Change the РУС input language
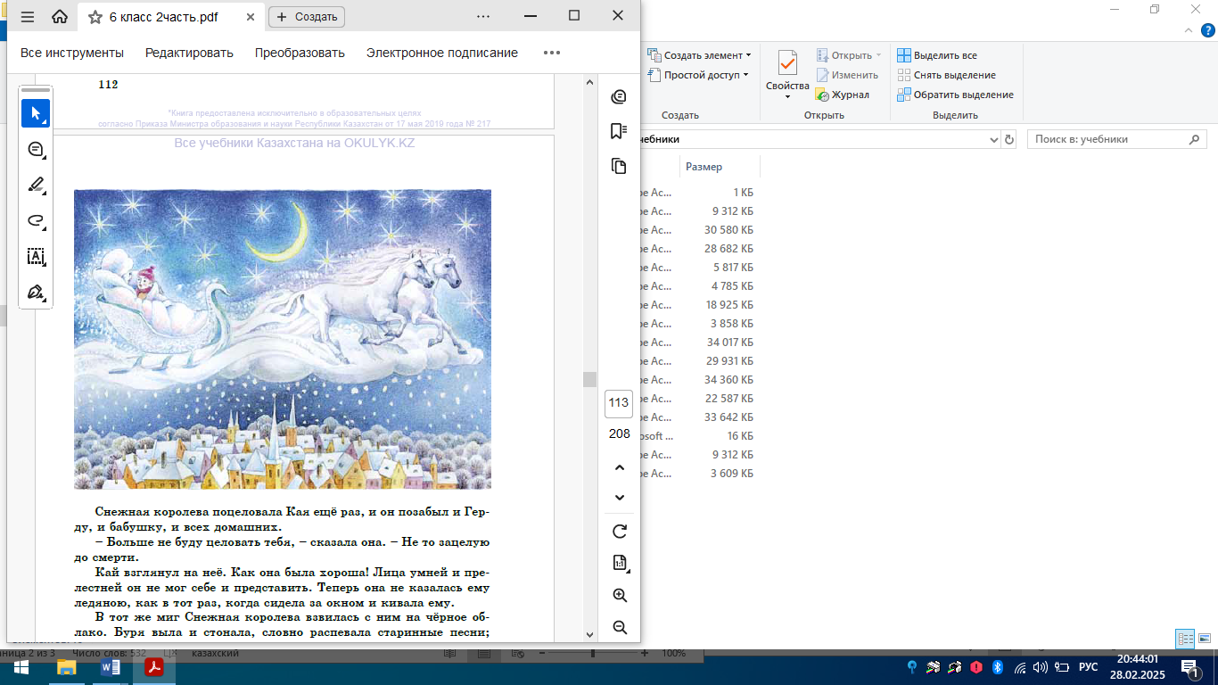The width and height of the screenshot is (1218, 685). (1088, 667)
